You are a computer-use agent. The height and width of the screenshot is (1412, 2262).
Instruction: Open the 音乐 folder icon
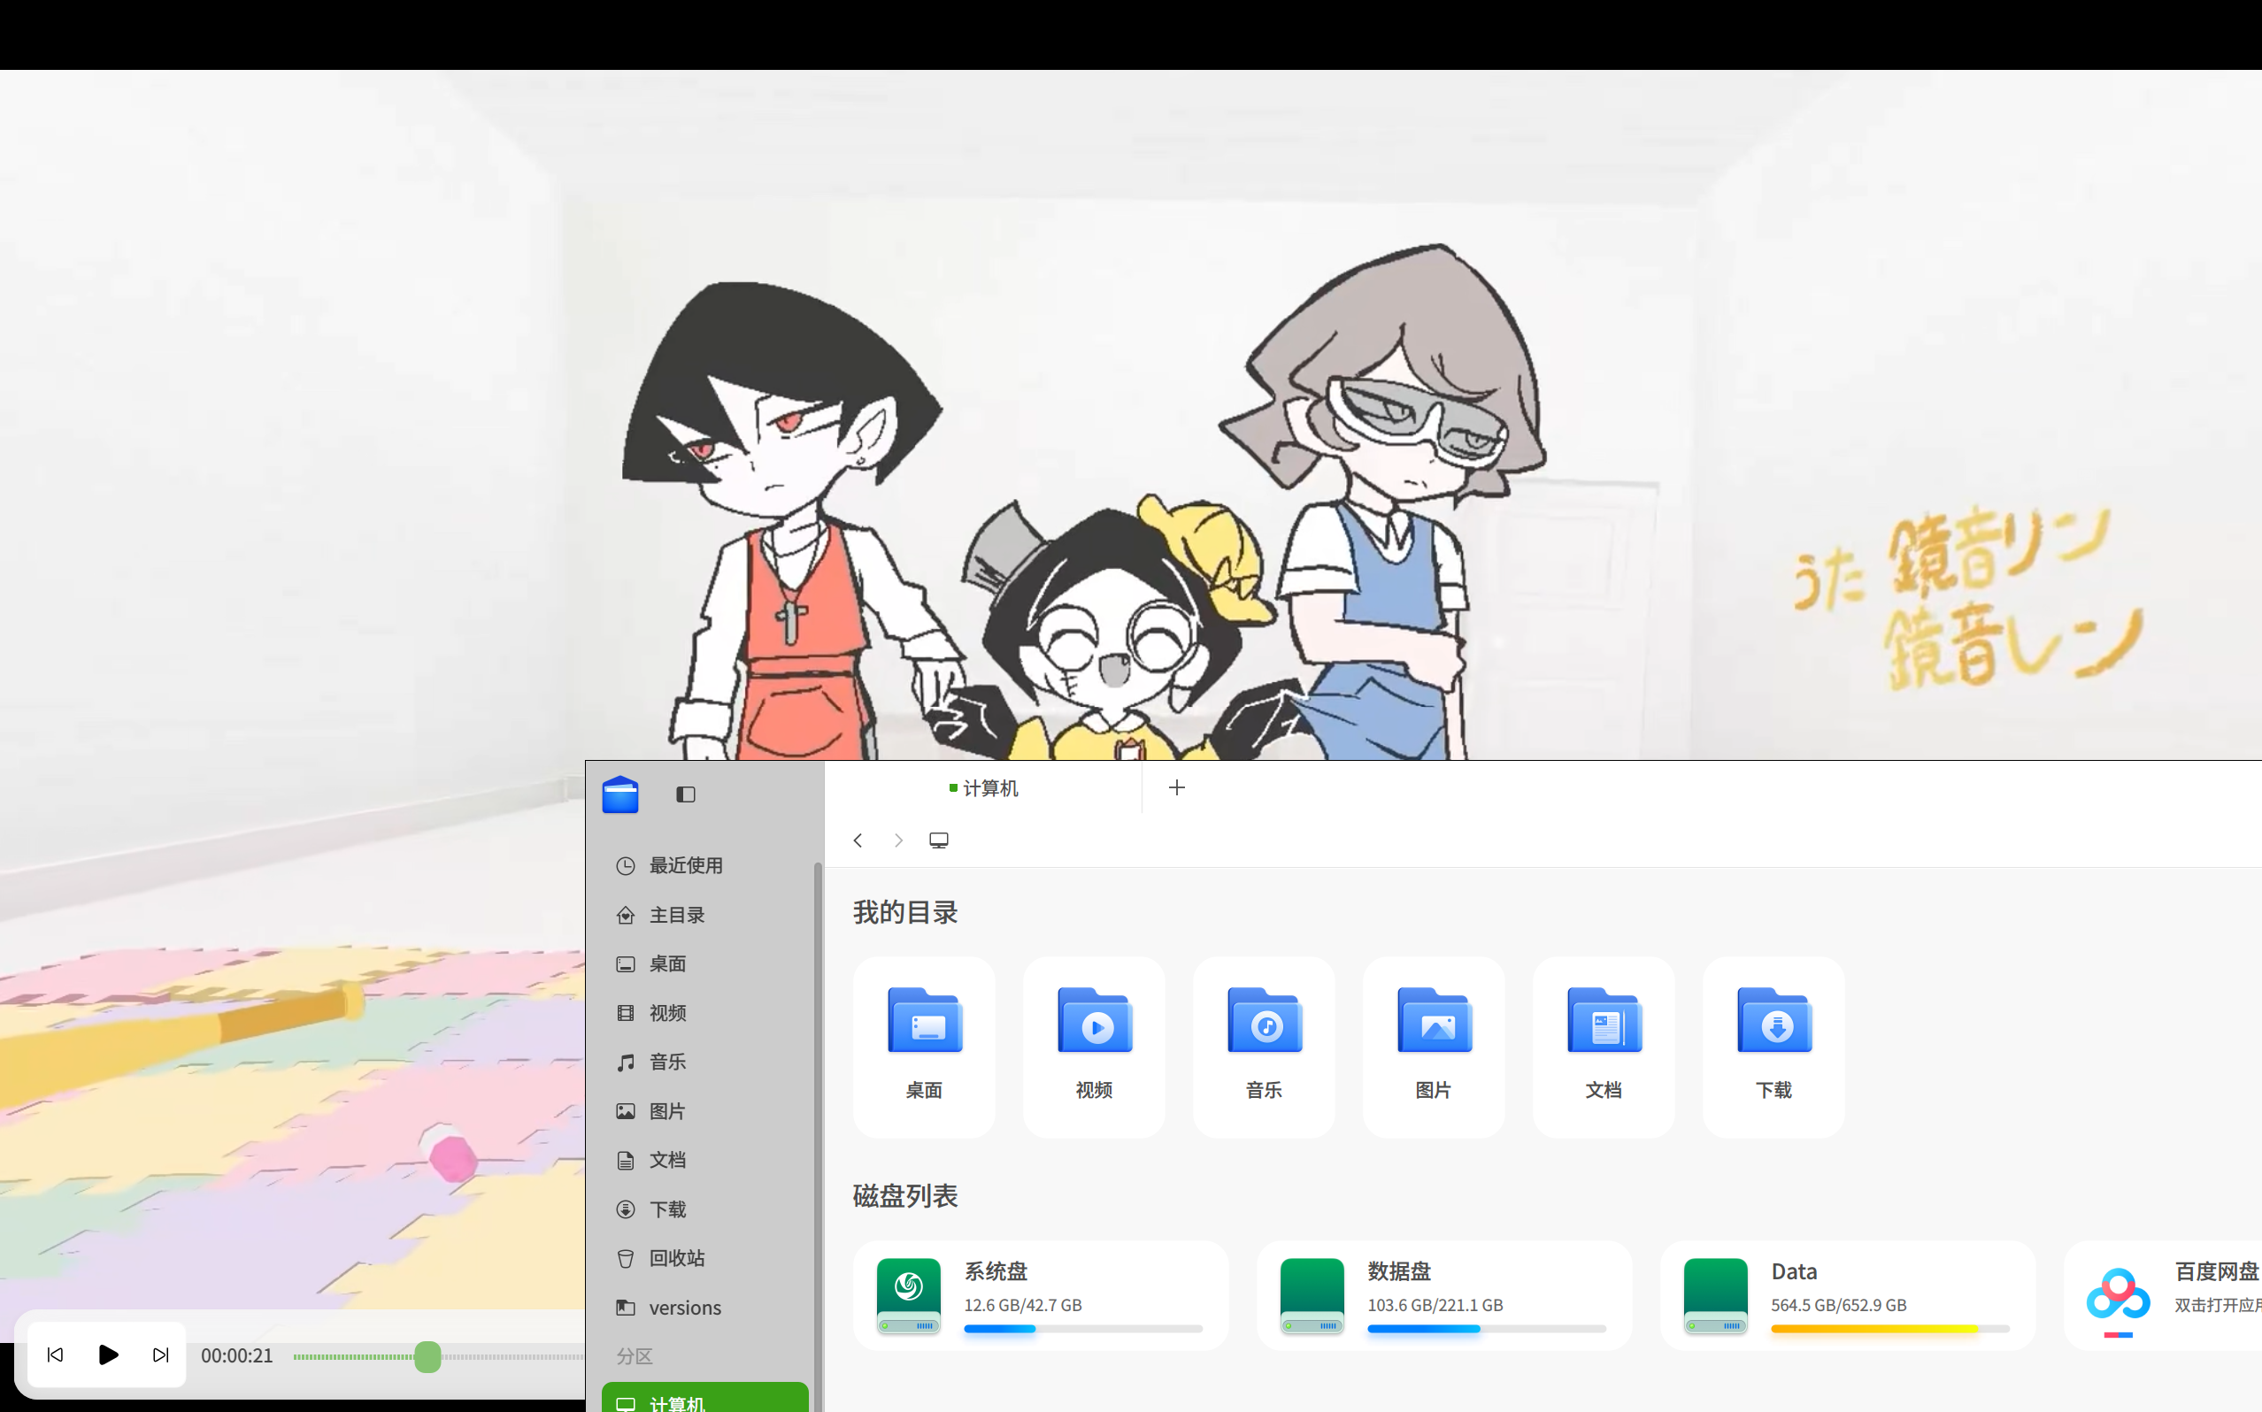[x=1264, y=1047]
